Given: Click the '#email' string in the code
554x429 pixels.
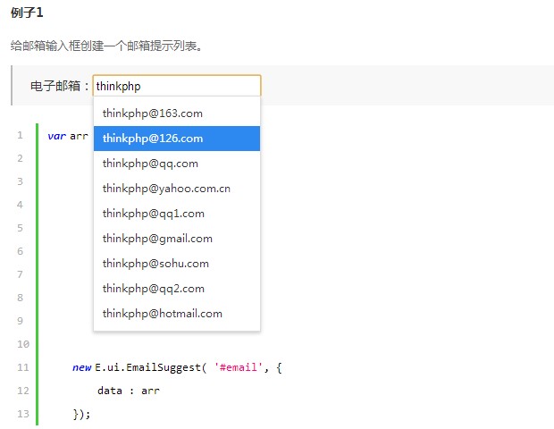Looking at the screenshot, I should [239, 367].
